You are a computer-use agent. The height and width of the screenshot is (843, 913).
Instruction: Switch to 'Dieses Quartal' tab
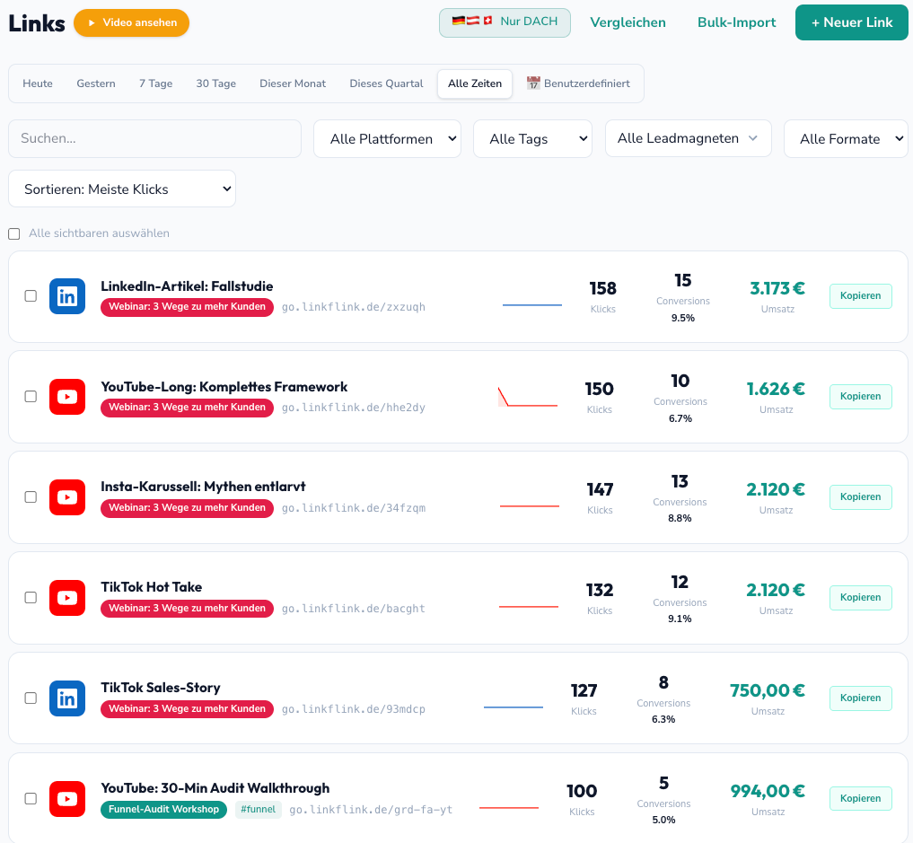(386, 83)
